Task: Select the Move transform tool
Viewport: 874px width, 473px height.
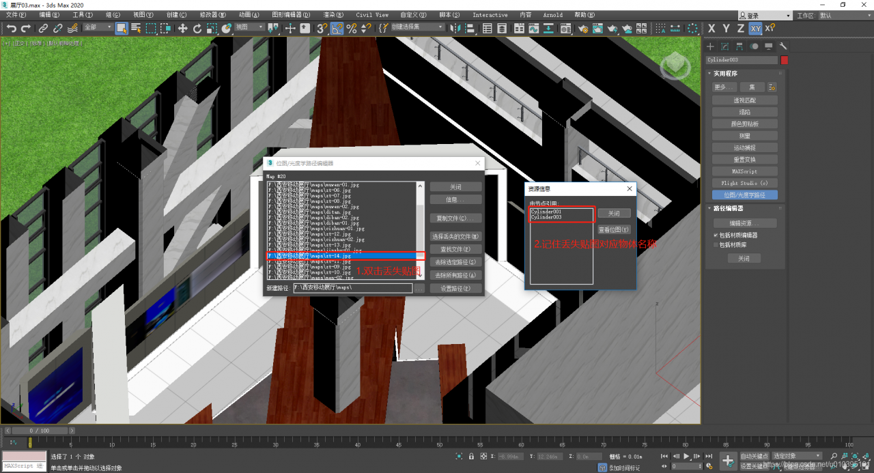Action: pos(182,28)
